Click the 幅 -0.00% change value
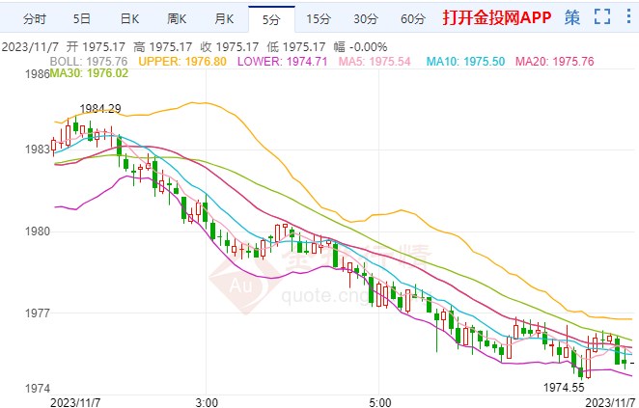This screenshot has width=639, height=408. [360, 47]
